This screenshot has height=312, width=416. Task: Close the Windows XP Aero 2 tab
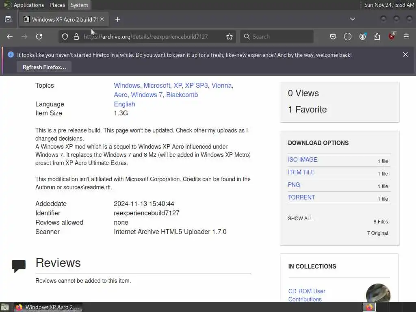tap(102, 19)
